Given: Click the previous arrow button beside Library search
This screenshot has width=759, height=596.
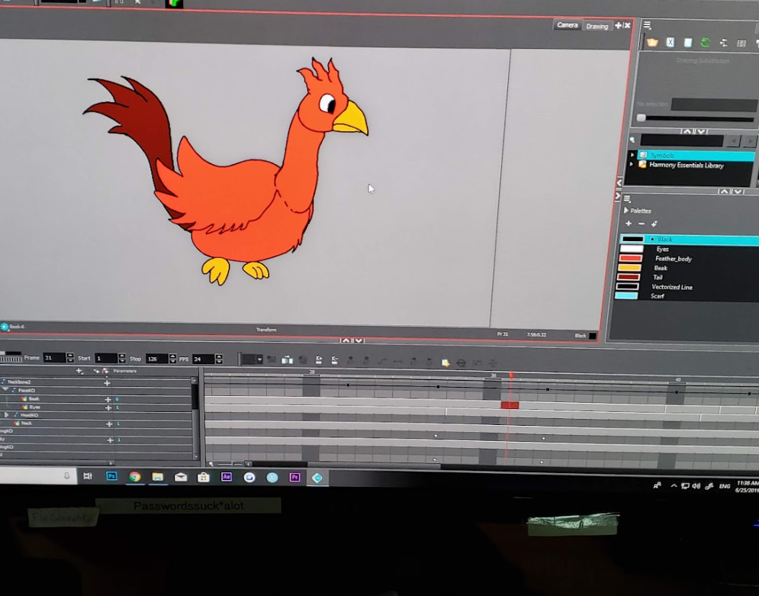Looking at the screenshot, I should tap(733, 141).
